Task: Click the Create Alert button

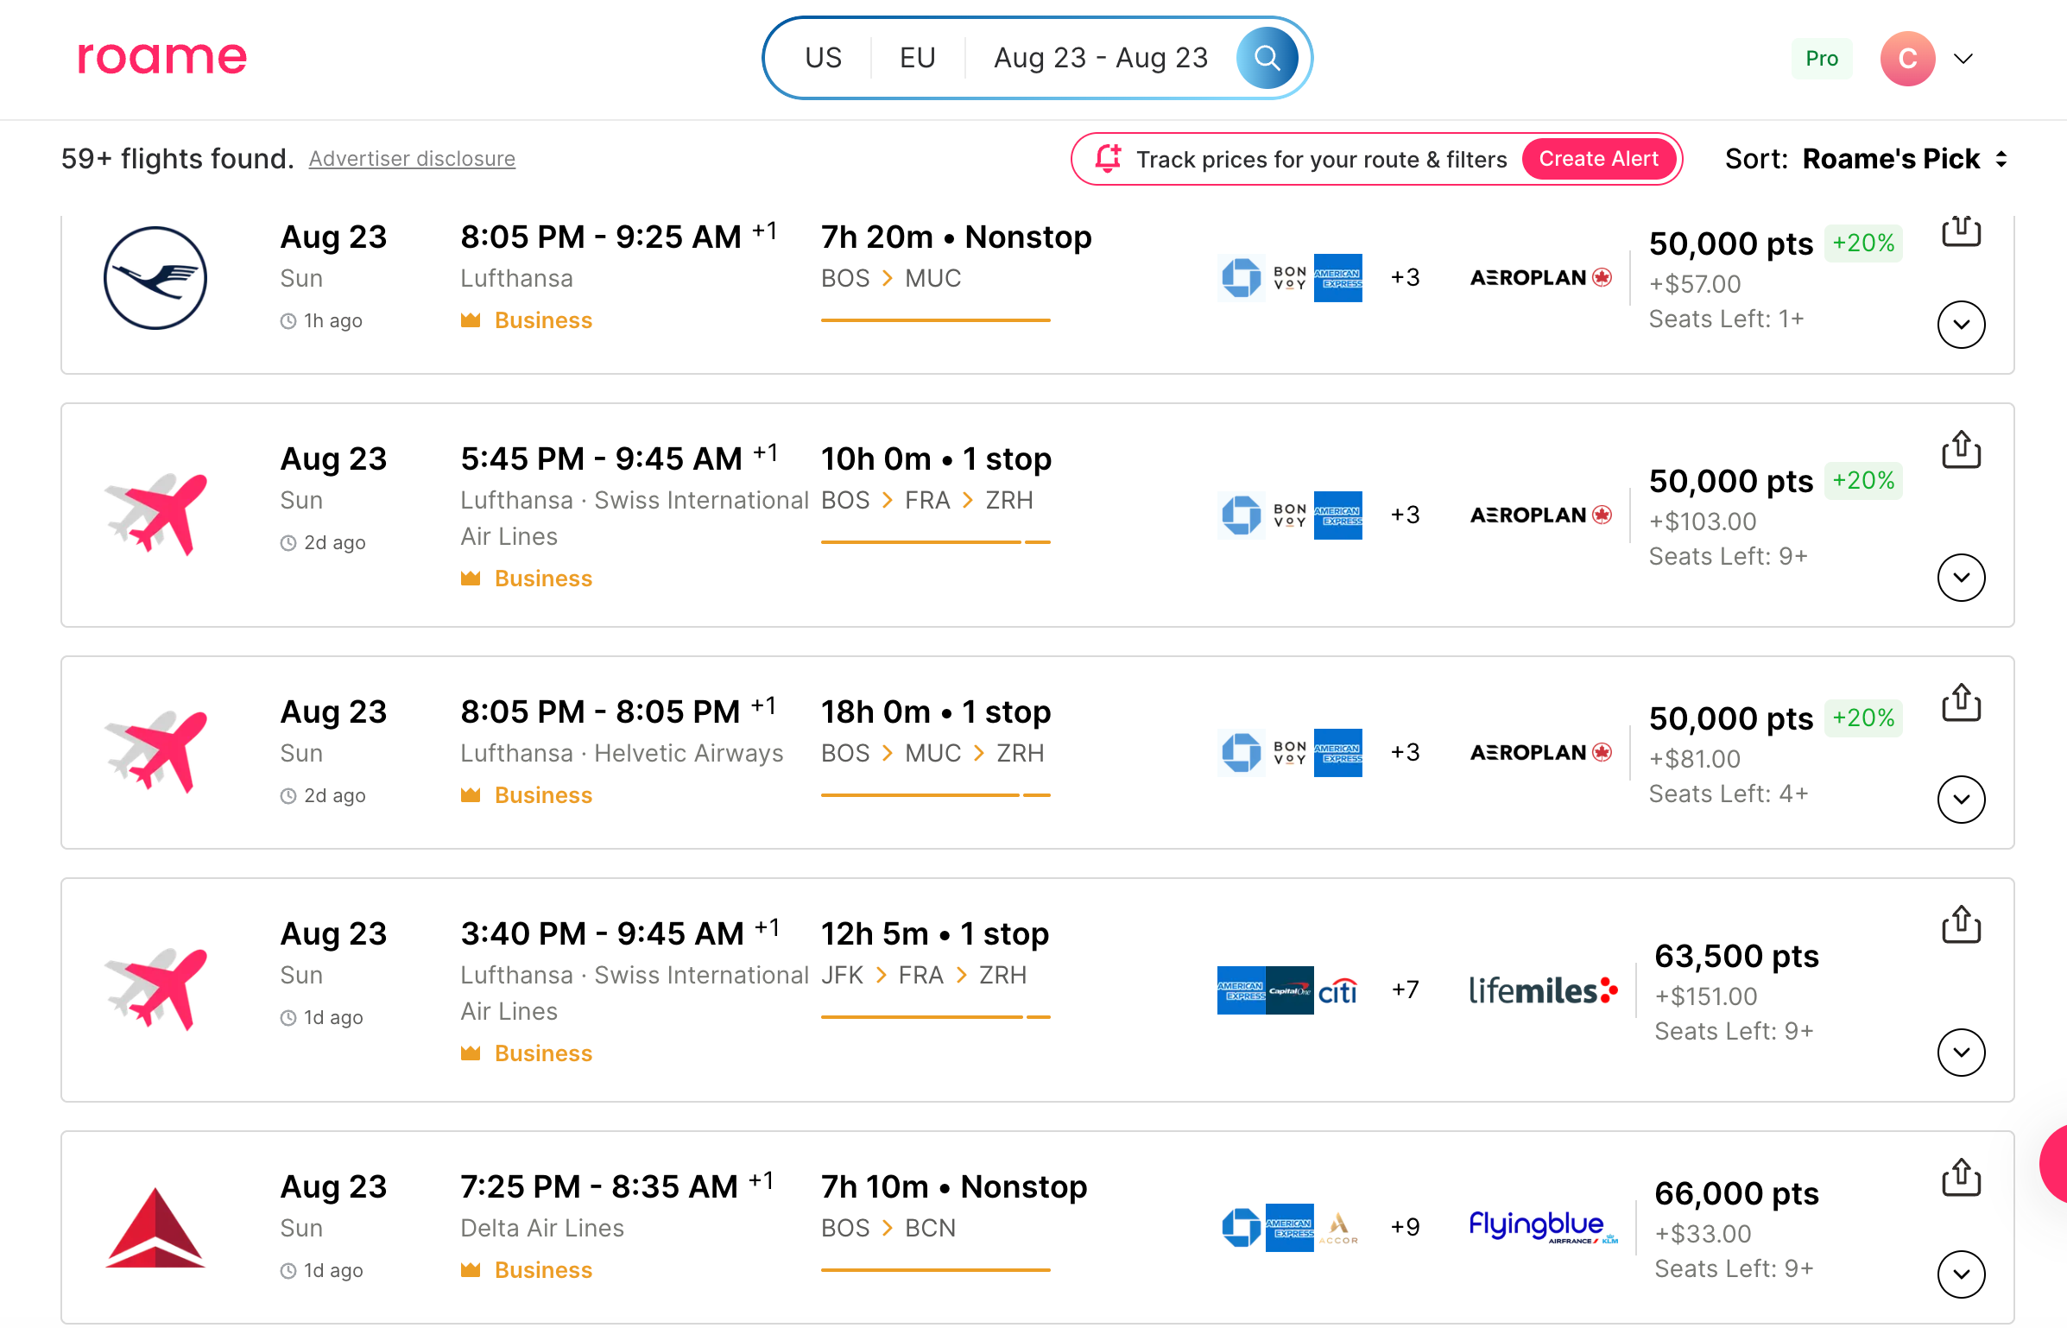Action: 1598,159
